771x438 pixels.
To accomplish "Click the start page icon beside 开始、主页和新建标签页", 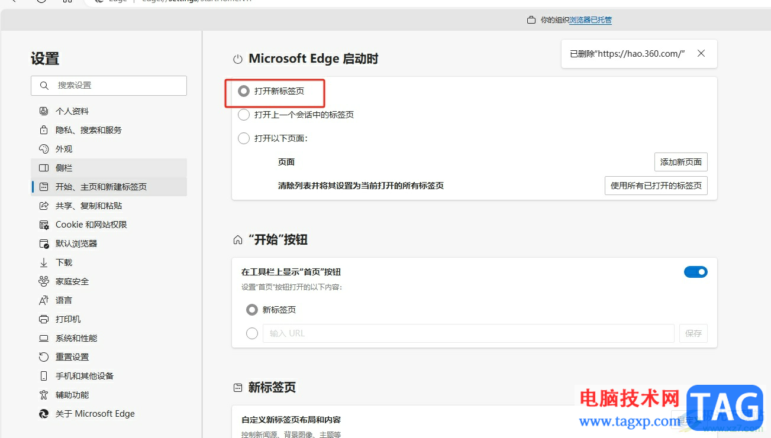I will [44, 187].
